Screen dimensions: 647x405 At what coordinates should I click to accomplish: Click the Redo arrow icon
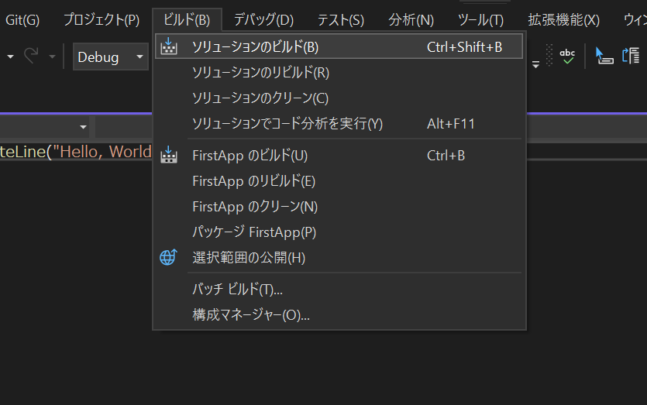pyautogui.click(x=31, y=56)
